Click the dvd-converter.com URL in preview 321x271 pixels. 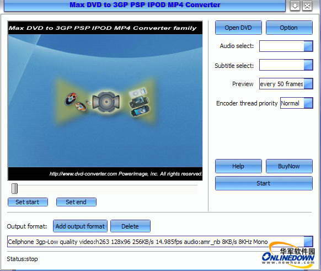pyautogui.click(x=83, y=174)
